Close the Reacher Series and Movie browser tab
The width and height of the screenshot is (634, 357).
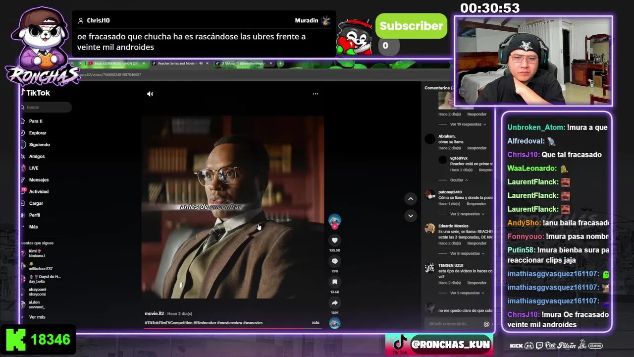[x=207, y=63]
